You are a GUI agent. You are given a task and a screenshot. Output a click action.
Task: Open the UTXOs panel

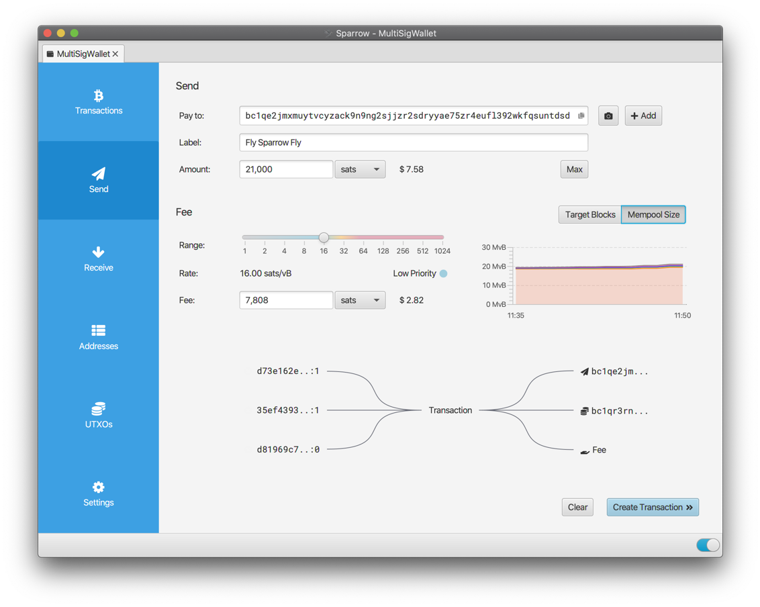tap(98, 416)
